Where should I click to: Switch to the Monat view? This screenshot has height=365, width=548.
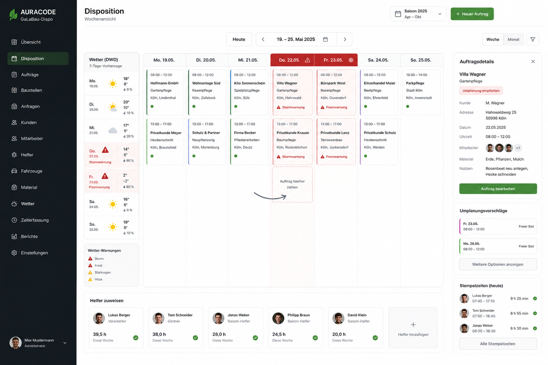pos(513,39)
